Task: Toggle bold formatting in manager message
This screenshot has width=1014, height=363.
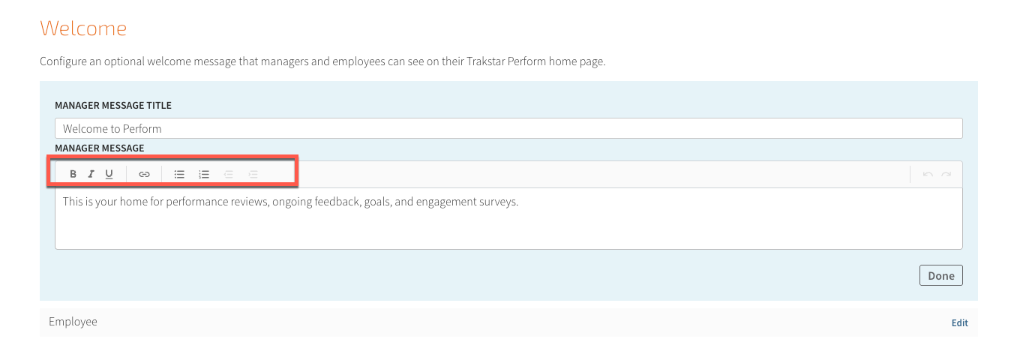Action: [x=73, y=174]
